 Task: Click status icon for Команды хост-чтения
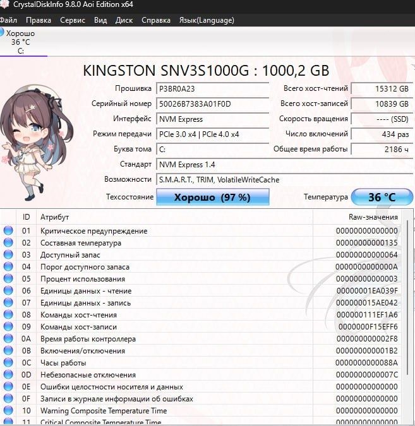[8, 314]
